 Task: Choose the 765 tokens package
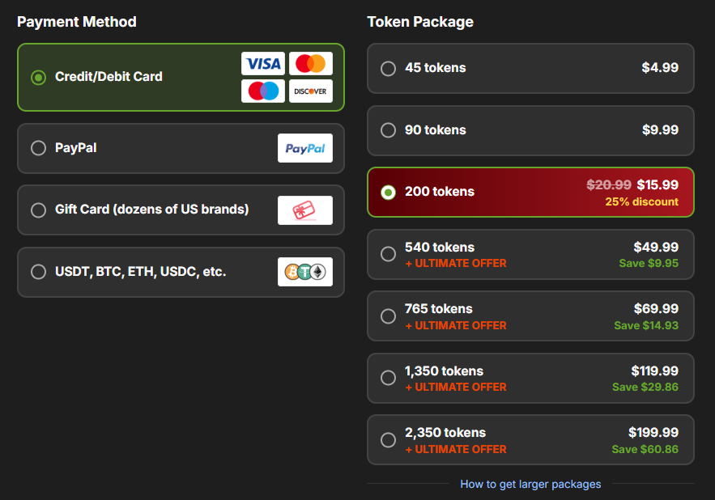[388, 316]
